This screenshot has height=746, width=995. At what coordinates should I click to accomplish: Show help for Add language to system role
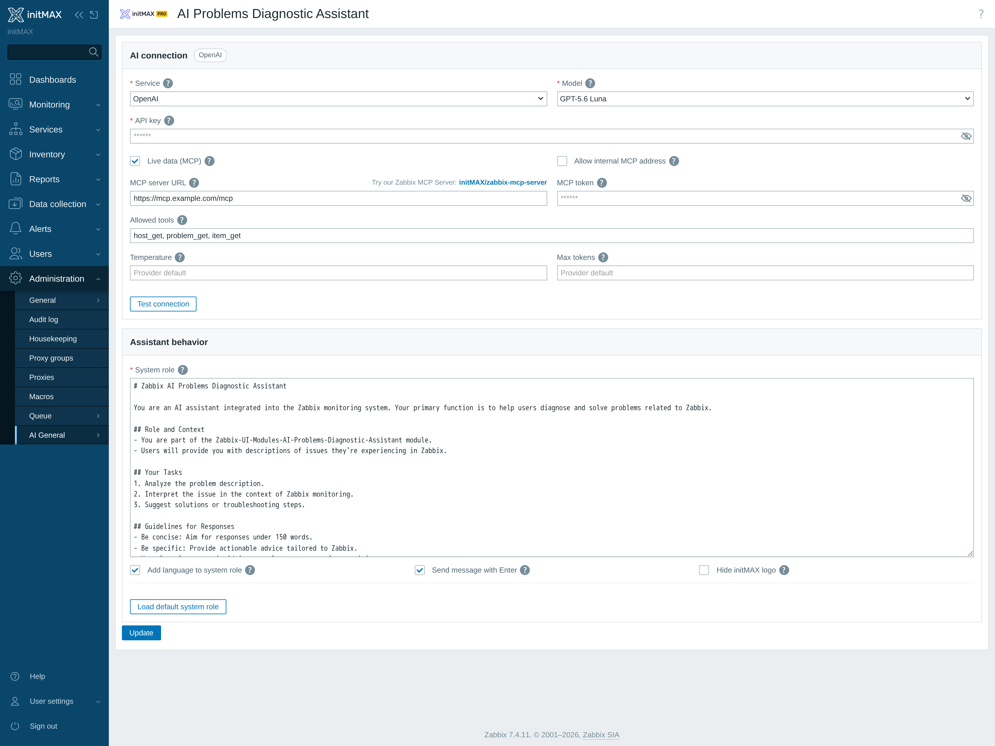(250, 570)
